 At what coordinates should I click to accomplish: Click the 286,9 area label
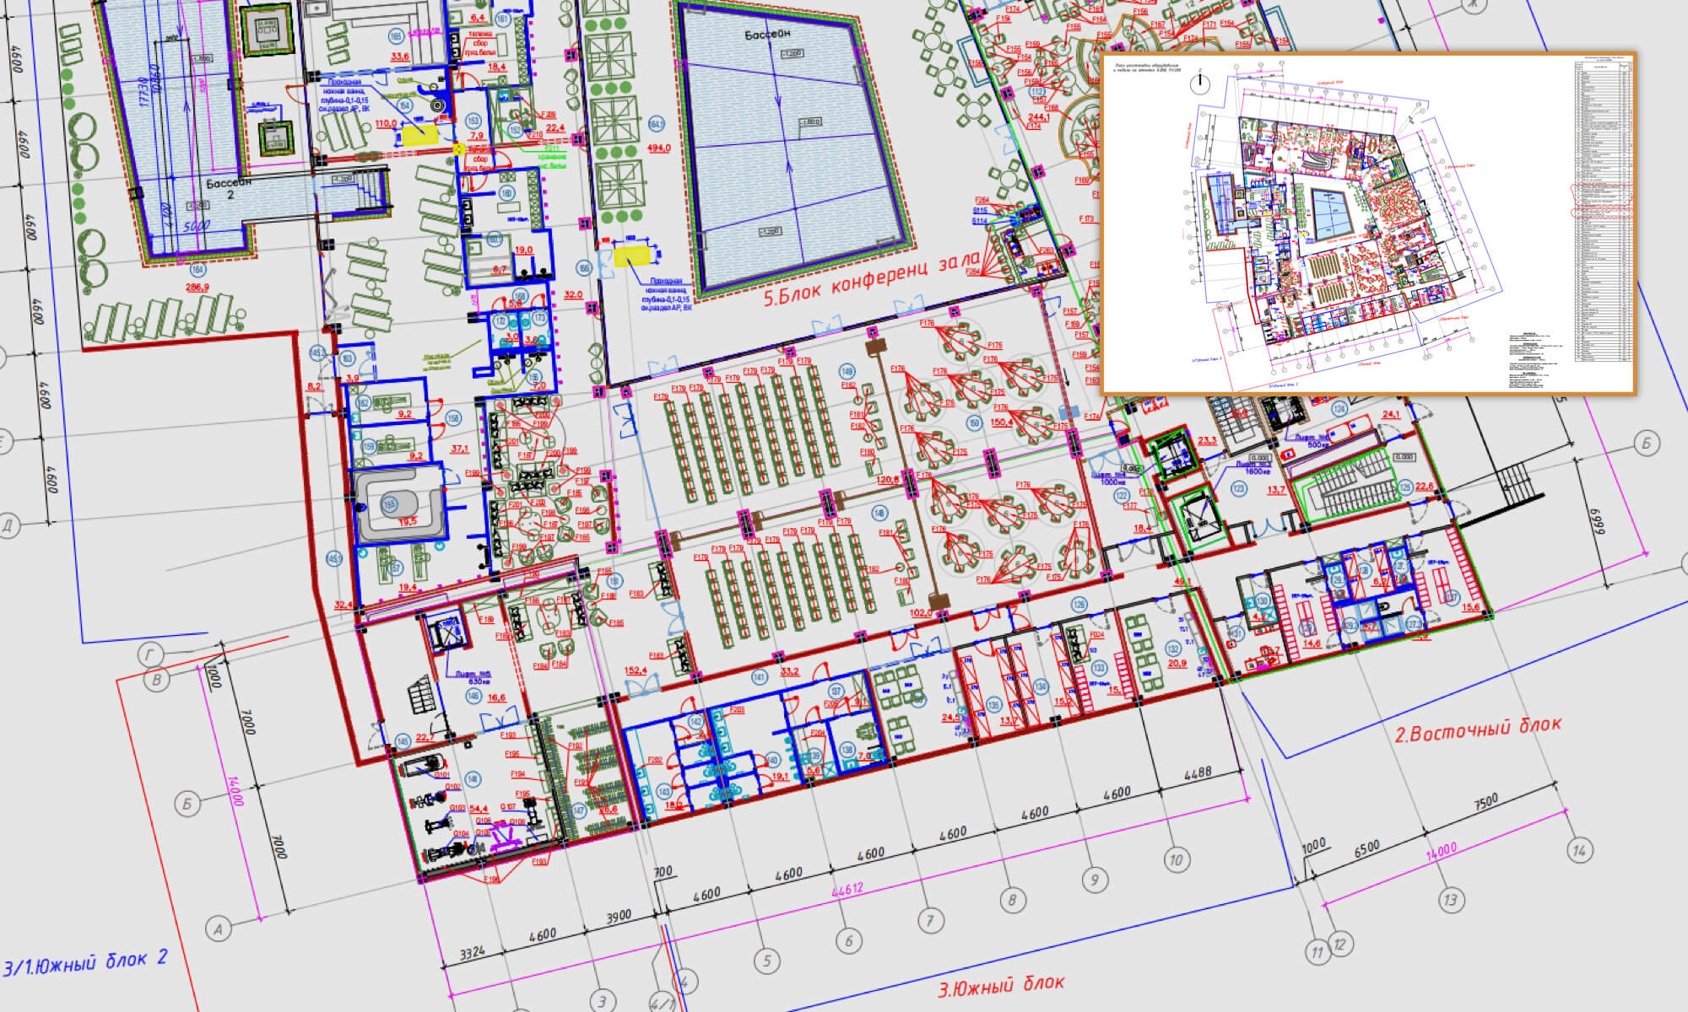196,288
